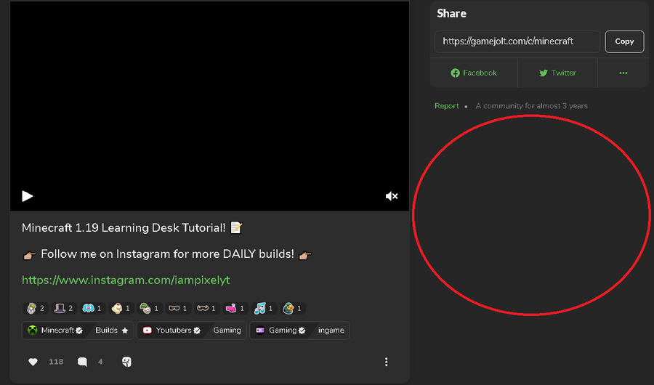
Task: Click the crowned skull sticker reaction
Action: click(x=35, y=308)
